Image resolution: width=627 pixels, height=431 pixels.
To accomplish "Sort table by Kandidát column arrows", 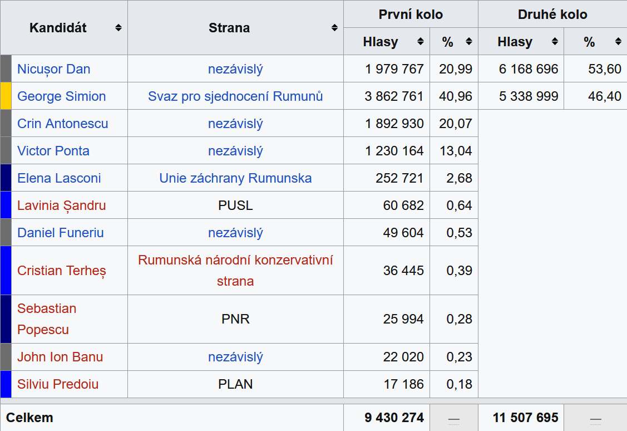I will point(119,28).
